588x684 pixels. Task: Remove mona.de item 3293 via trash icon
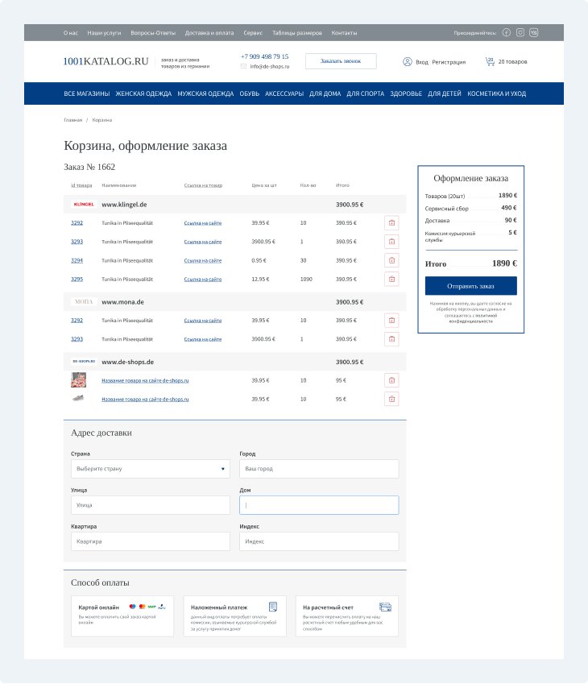coord(391,339)
